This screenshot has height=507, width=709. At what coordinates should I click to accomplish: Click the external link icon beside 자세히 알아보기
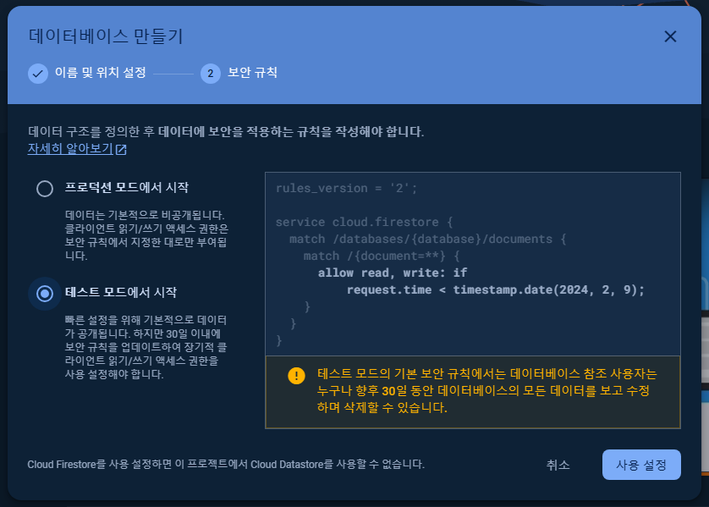121,149
